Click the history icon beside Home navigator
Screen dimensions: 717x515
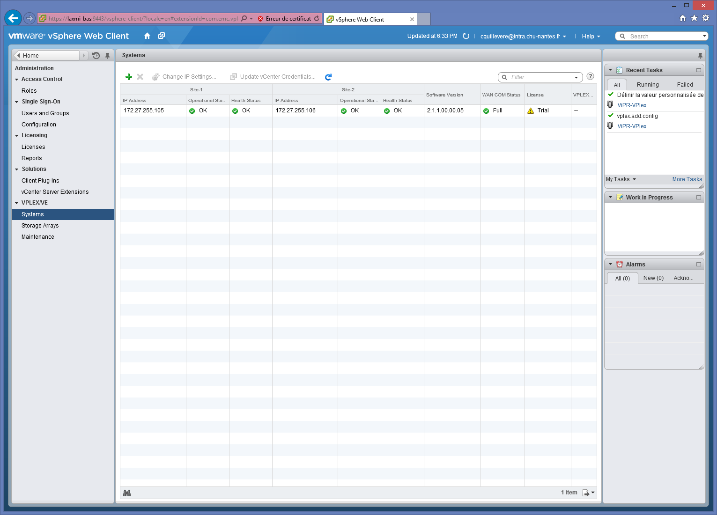pos(96,56)
